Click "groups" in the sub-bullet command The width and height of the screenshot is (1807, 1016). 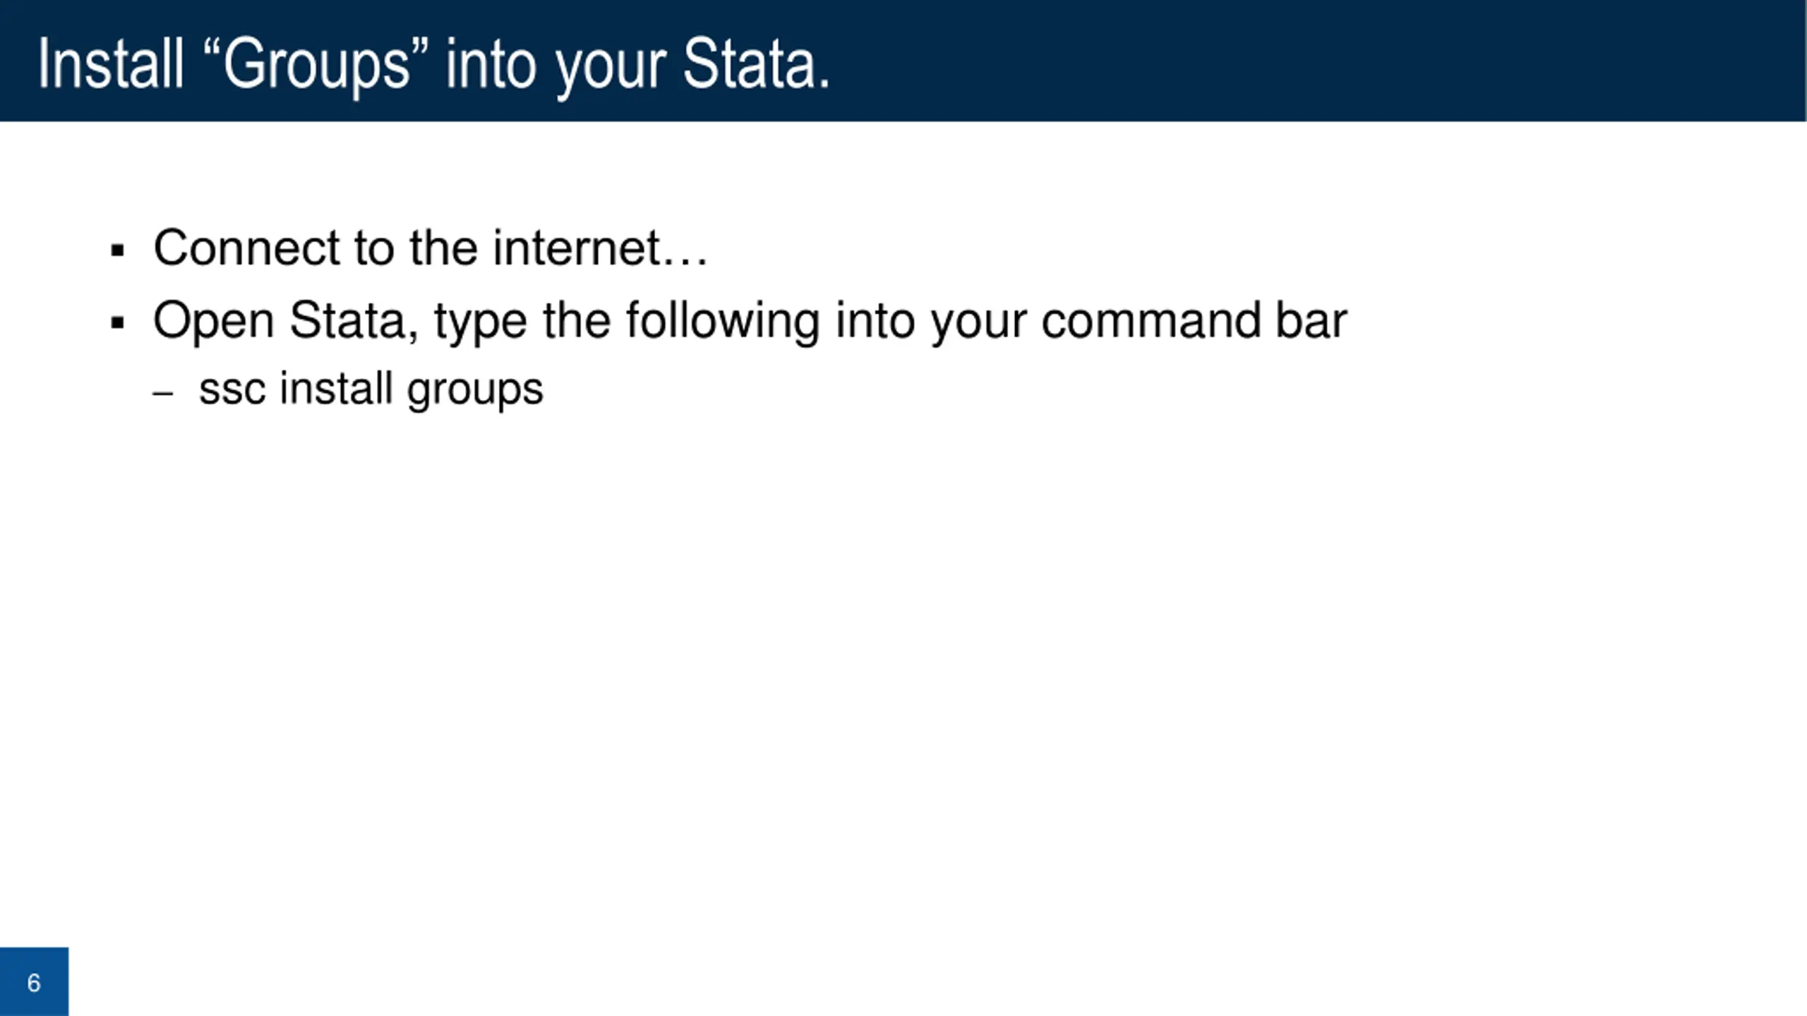pyautogui.click(x=475, y=390)
